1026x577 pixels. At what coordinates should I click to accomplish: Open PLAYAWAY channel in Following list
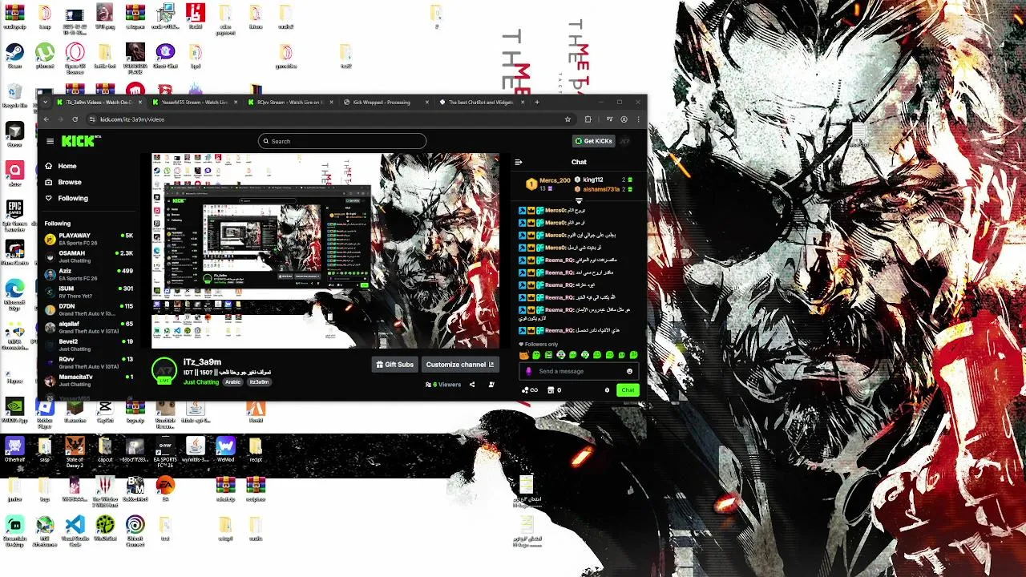tap(89, 239)
